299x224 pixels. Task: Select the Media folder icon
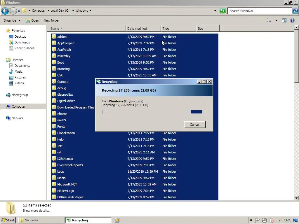[x=54, y=178]
